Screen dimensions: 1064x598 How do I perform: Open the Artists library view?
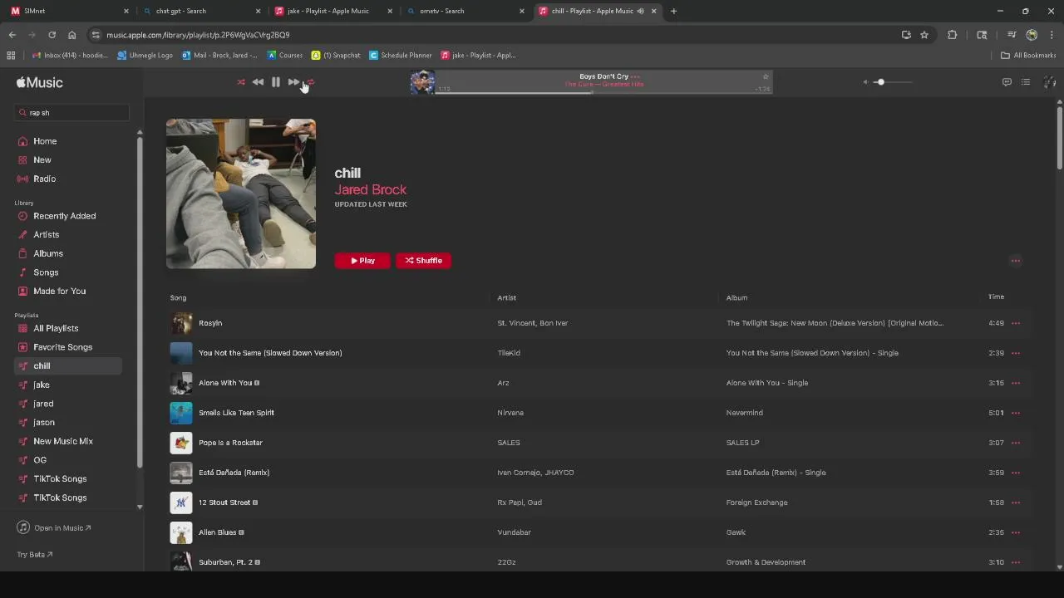click(x=47, y=234)
